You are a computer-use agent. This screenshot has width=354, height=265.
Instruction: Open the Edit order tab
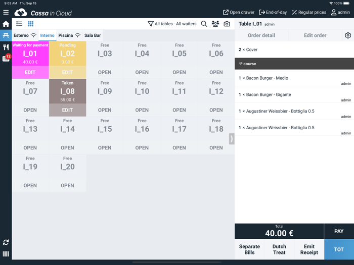(x=315, y=35)
